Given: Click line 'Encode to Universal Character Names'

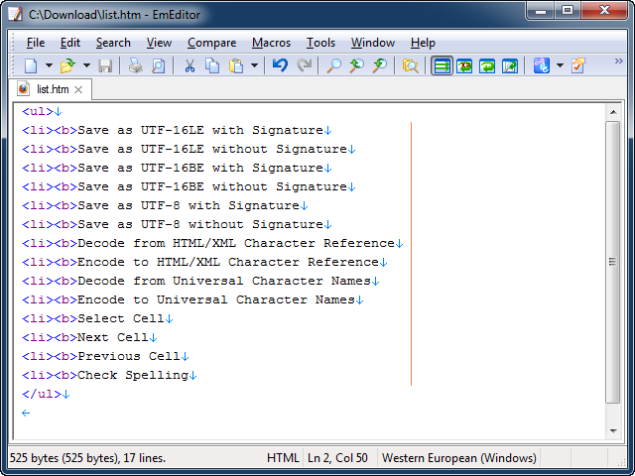Looking at the screenshot, I should (x=192, y=299).
